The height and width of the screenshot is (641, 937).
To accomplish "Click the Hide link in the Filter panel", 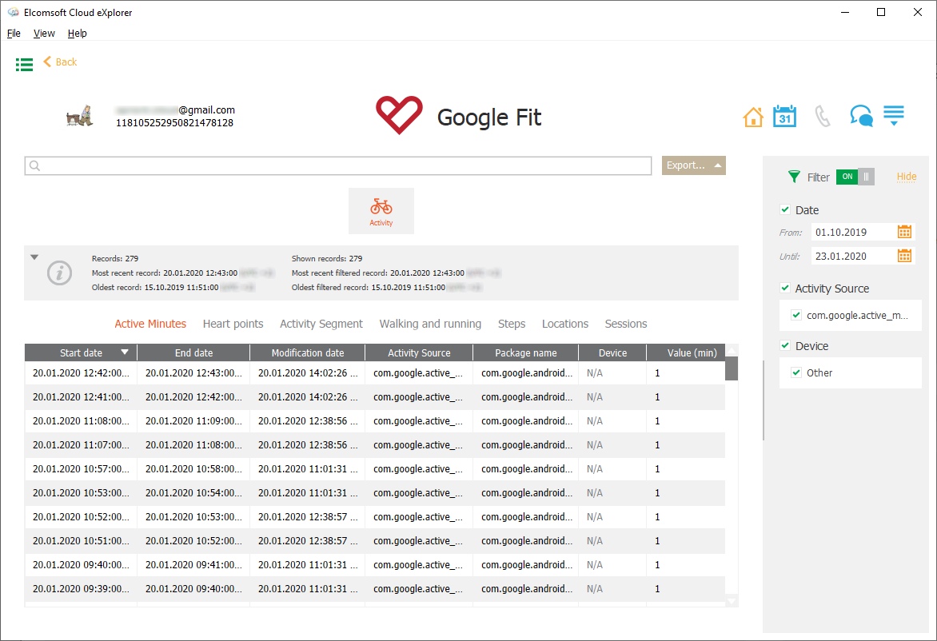I will (x=907, y=177).
